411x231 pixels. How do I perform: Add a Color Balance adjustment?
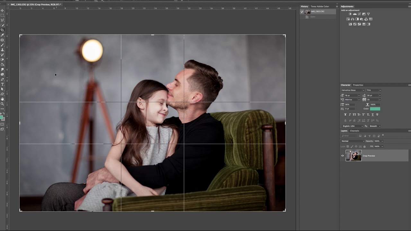pos(352,19)
